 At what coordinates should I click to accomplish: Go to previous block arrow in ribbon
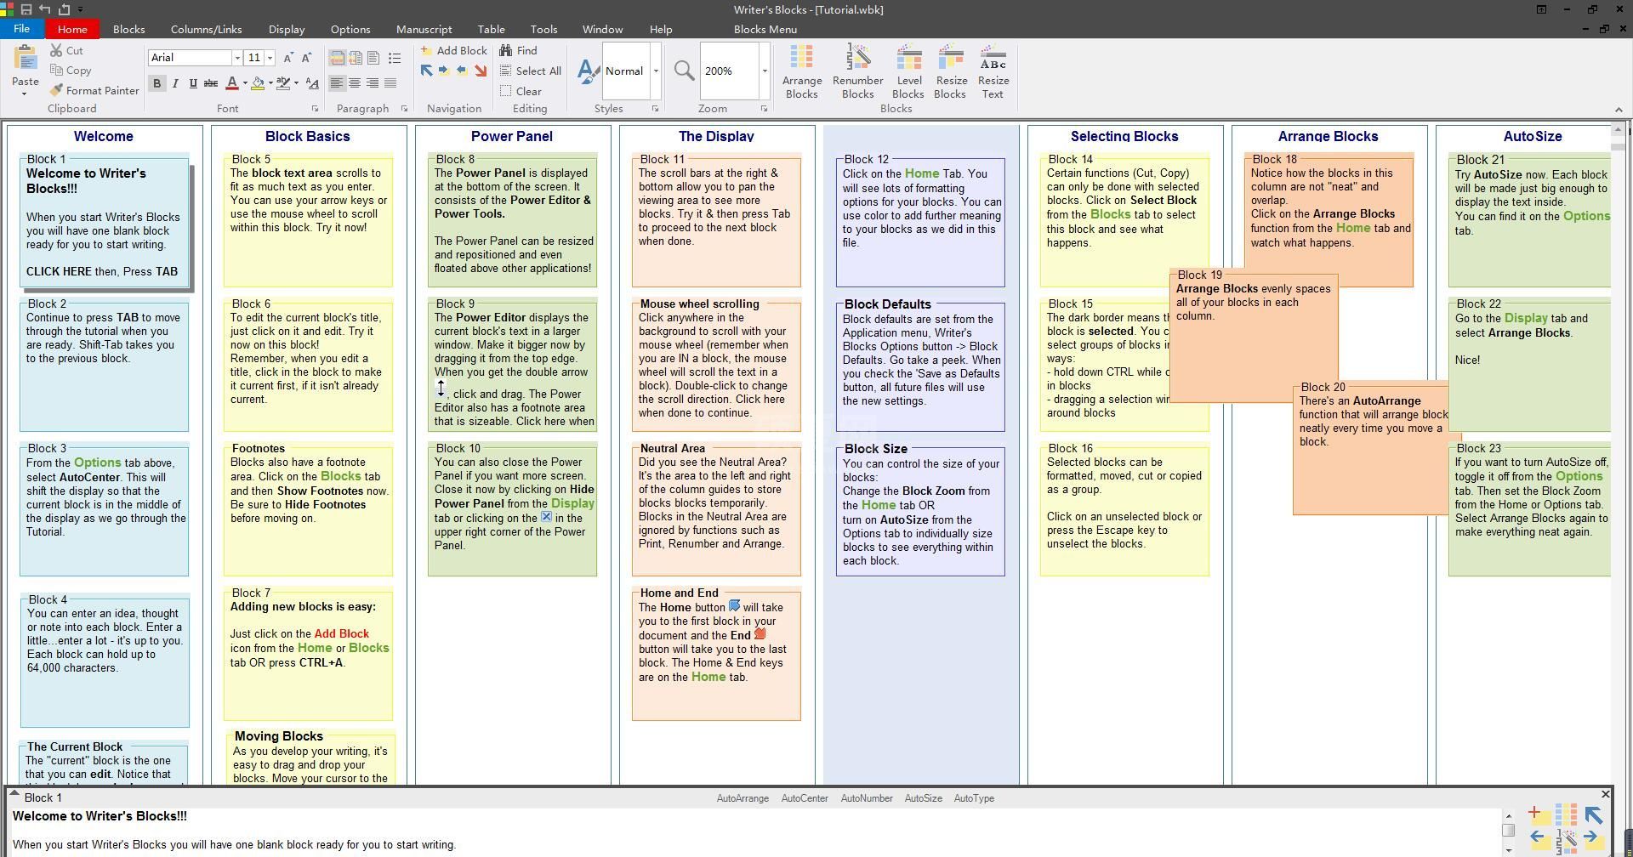pos(462,71)
